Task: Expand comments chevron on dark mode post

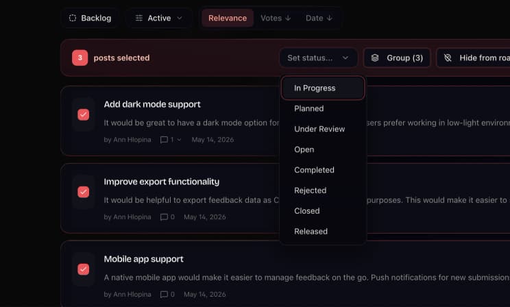Action: 179,140
